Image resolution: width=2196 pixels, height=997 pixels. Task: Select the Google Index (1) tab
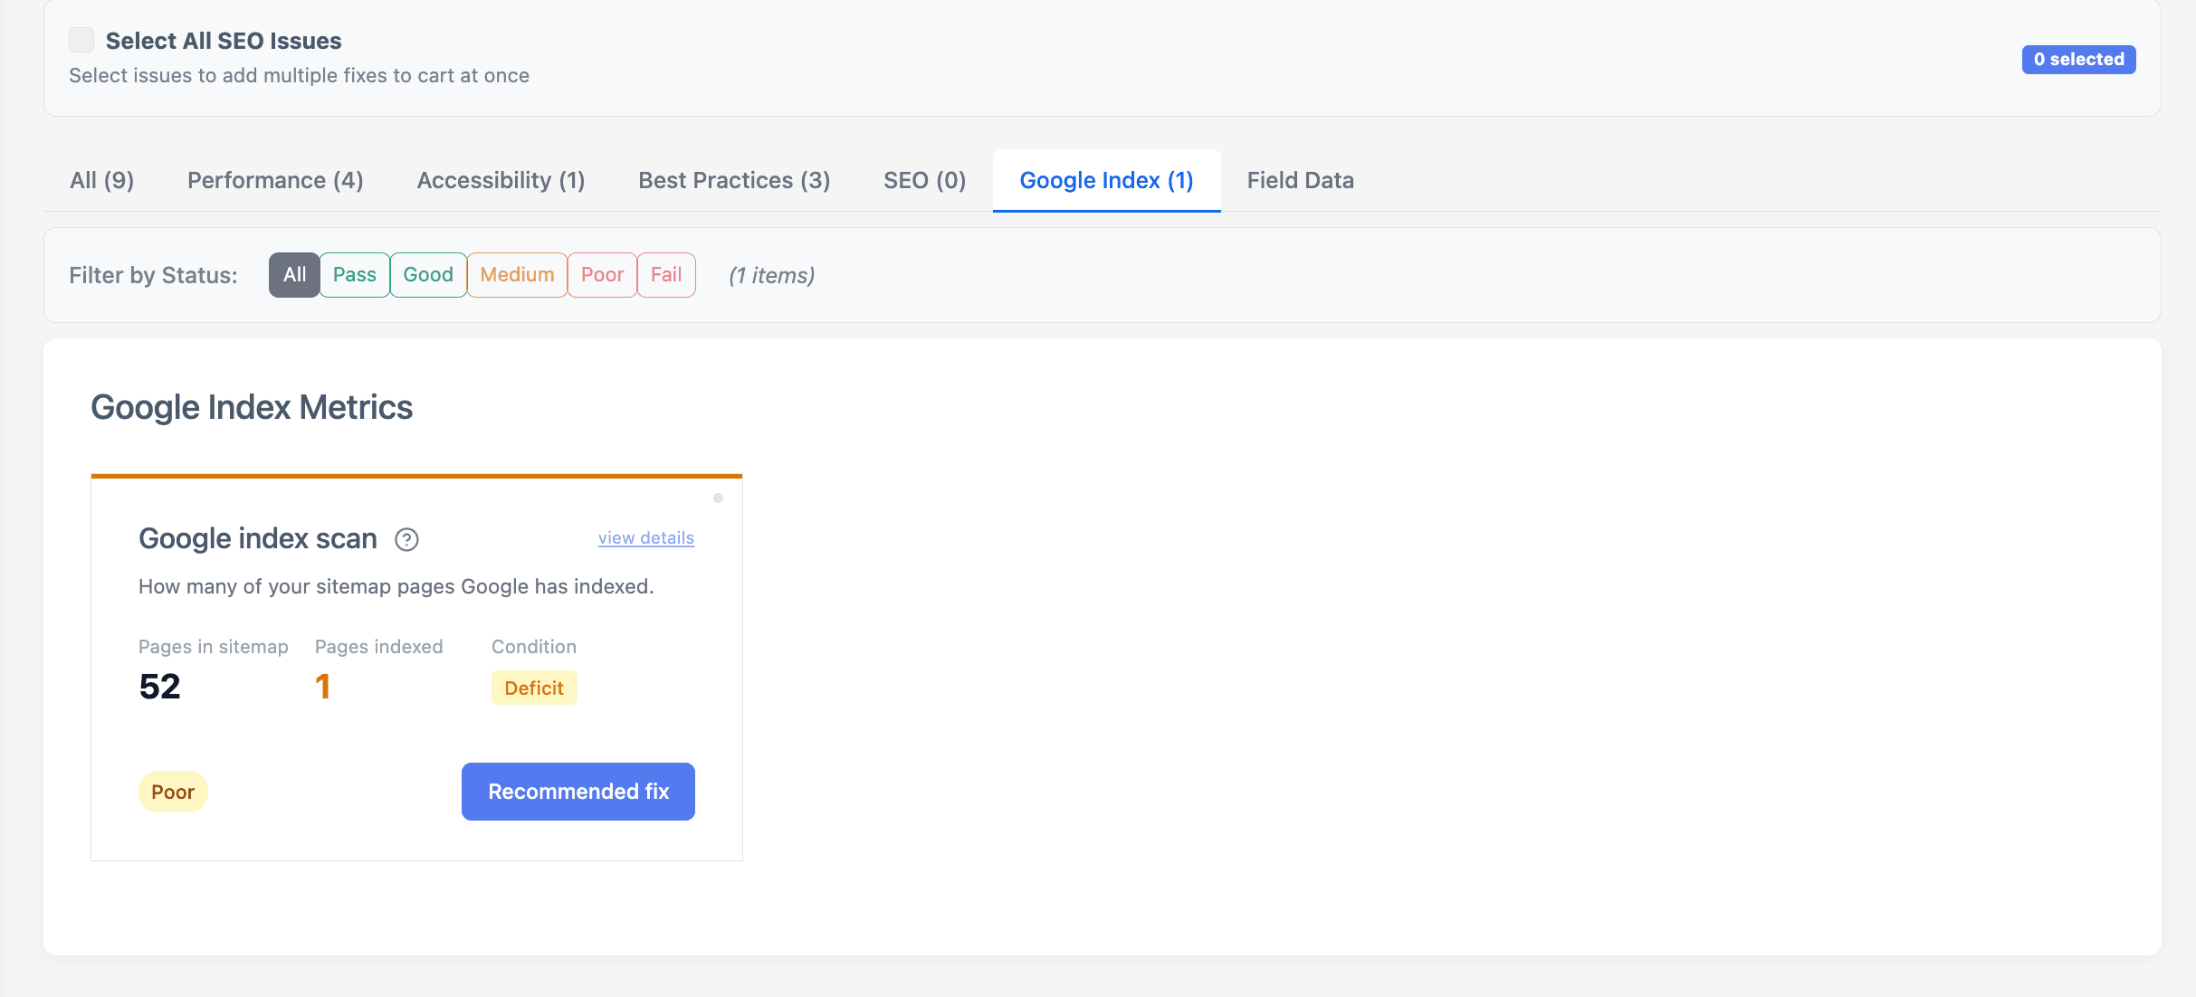tap(1106, 180)
